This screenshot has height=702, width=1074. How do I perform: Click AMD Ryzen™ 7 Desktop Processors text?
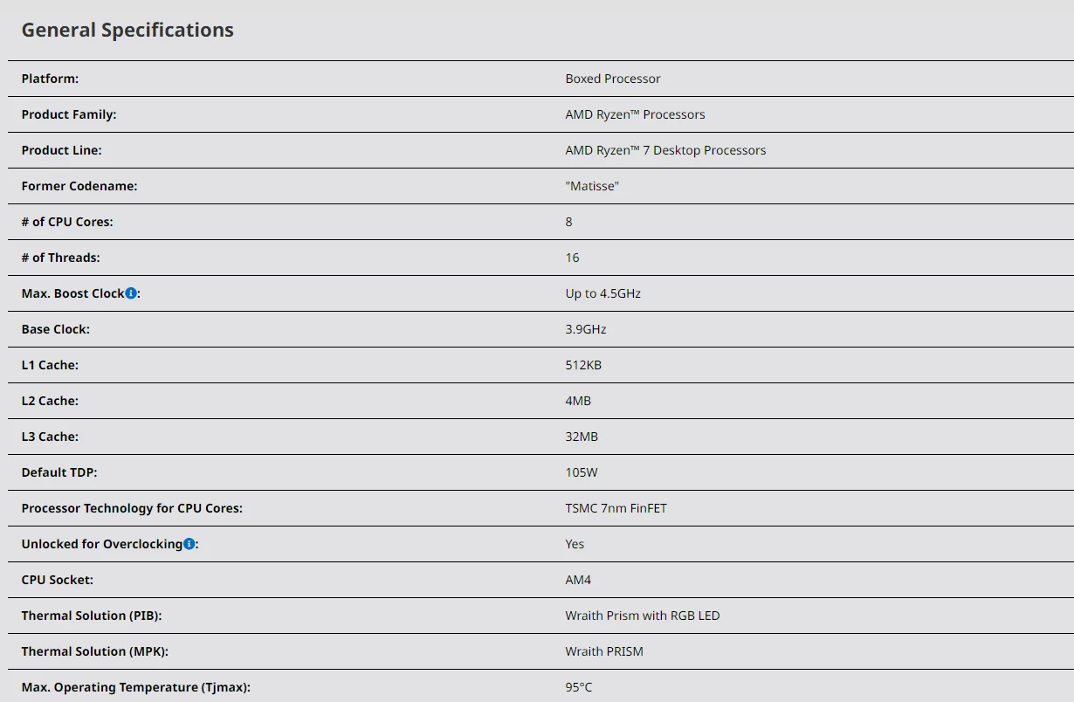[665, 150]
